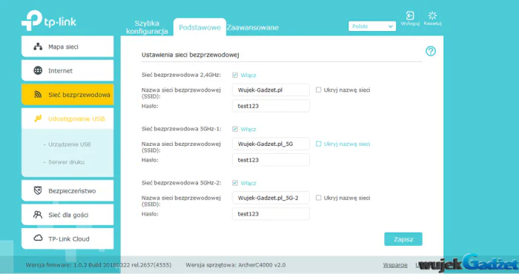Switch to Szybka konfiguracja tab

click(147, 27)
